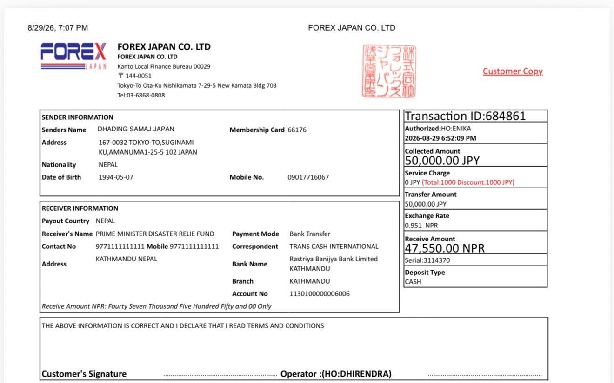Click the Customer's Signature dotted line
The image size is (614, 383).
tap(220, 375)
